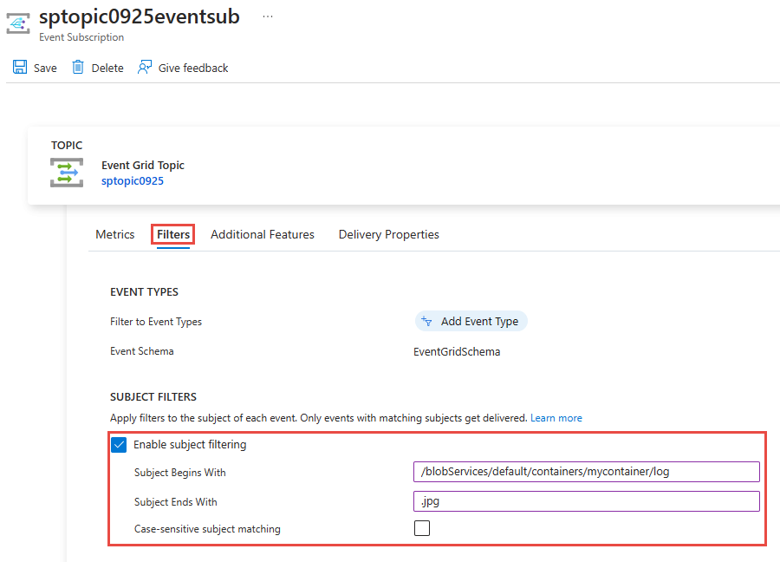Follow the Learn more link
This screenshot has height=562, width=780.
556,418
